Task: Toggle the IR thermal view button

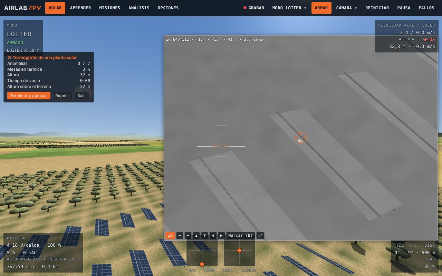Action: pos(170,236)
